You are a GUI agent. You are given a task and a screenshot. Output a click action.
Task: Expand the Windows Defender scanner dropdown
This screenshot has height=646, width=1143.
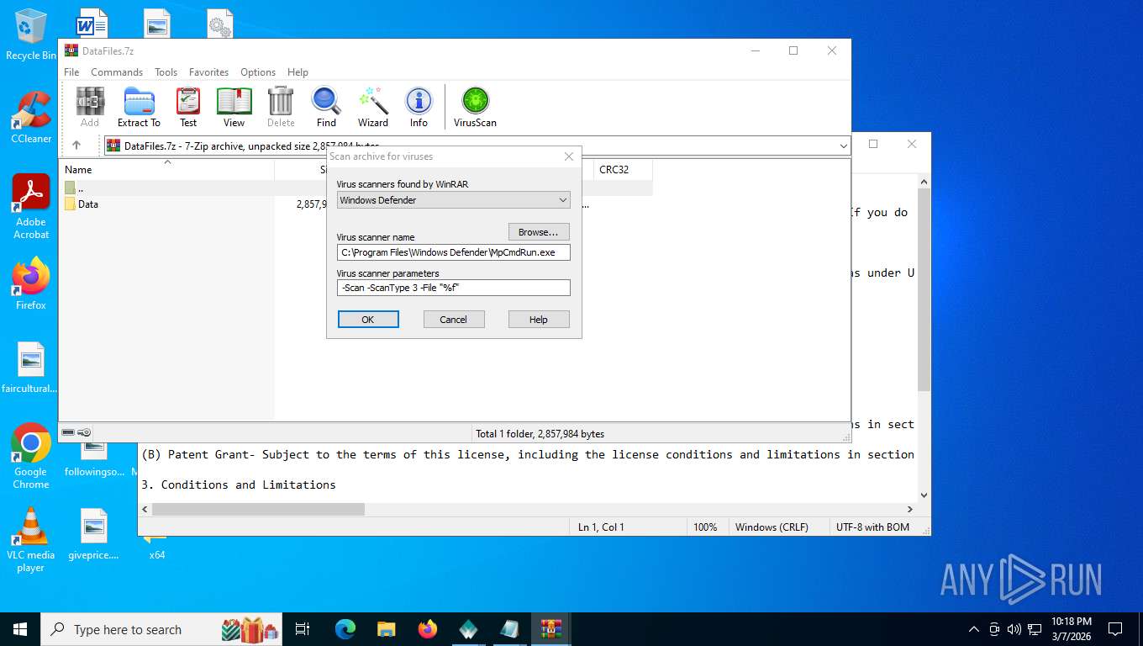tap(563, 200)
